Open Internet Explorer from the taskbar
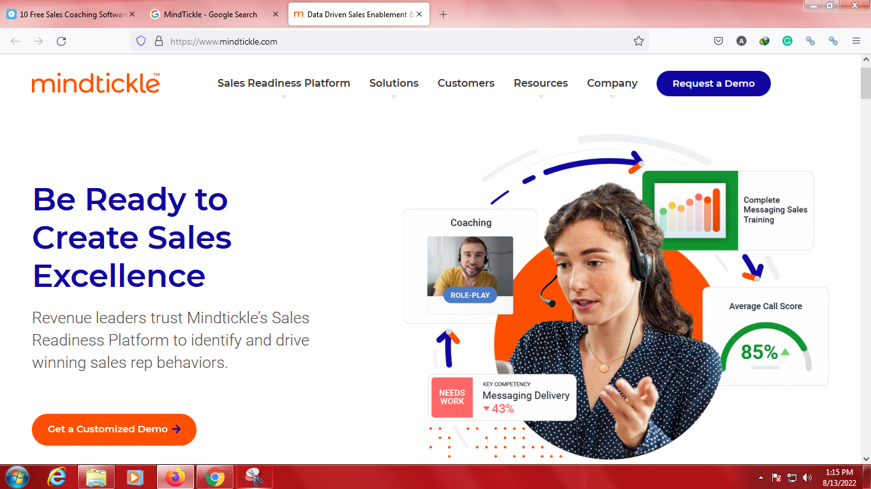This screenshot has width=871, height=489. tap(57, 477)
